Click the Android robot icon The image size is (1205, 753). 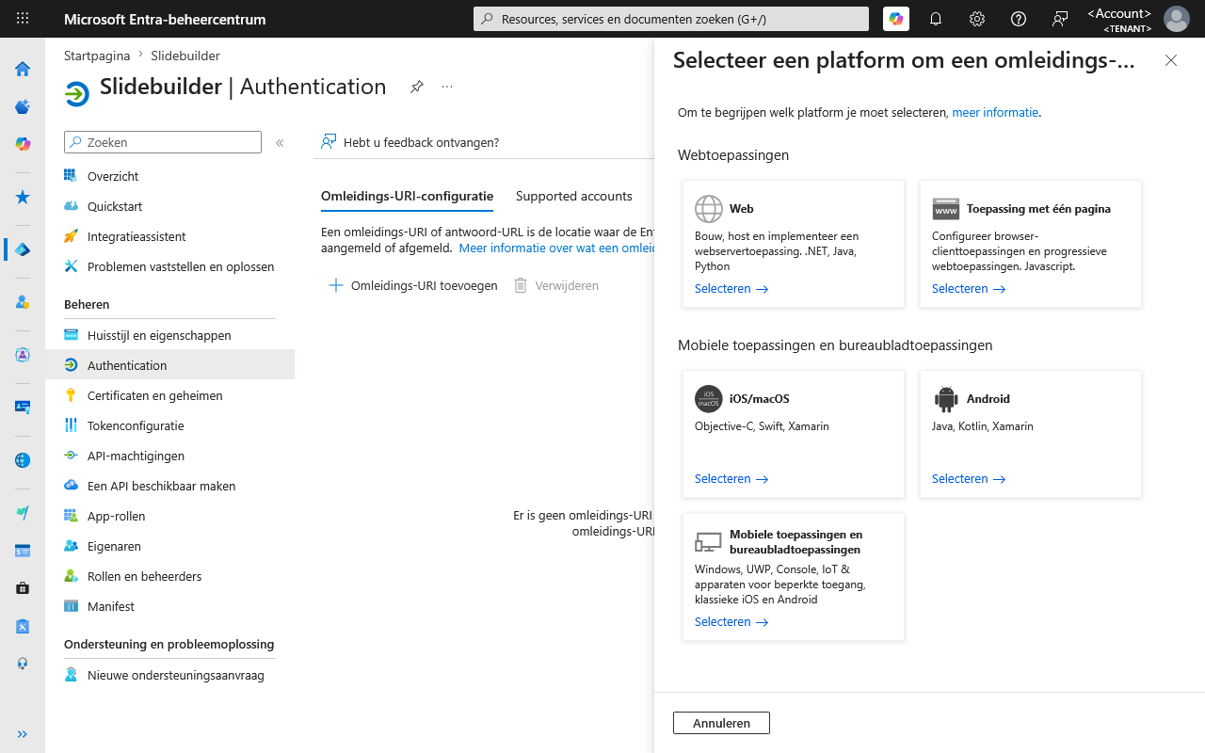pos(946,399)
